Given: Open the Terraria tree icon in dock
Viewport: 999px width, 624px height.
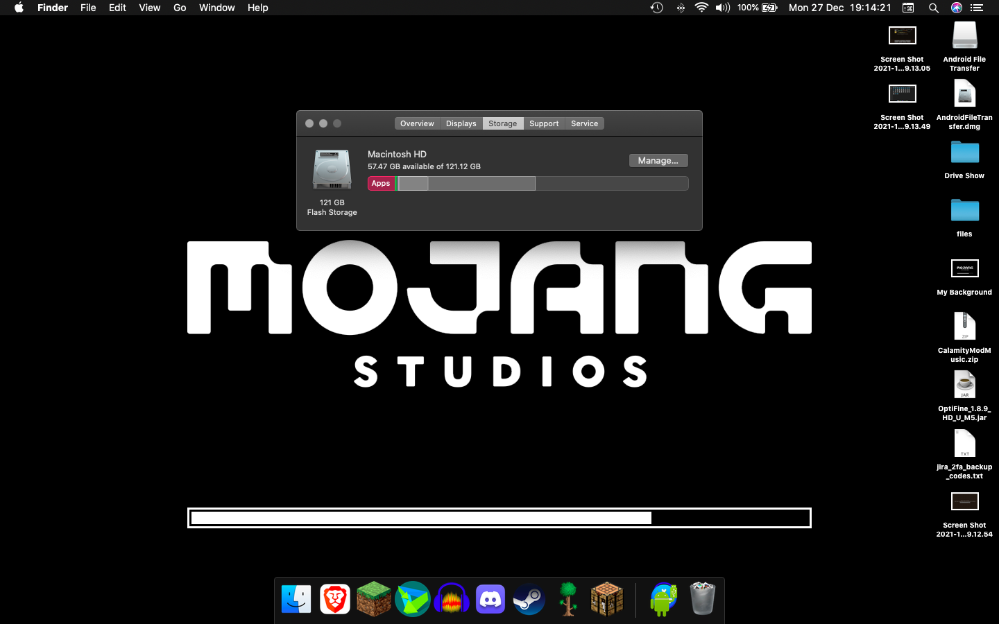Looking at the screenshot, I should [568, 599].
